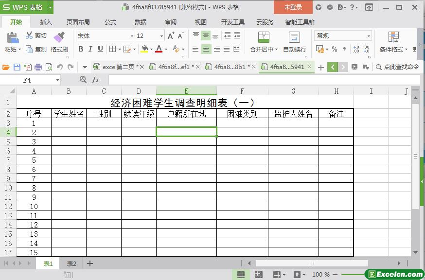Insert function using the fx icon

(96, 80)
